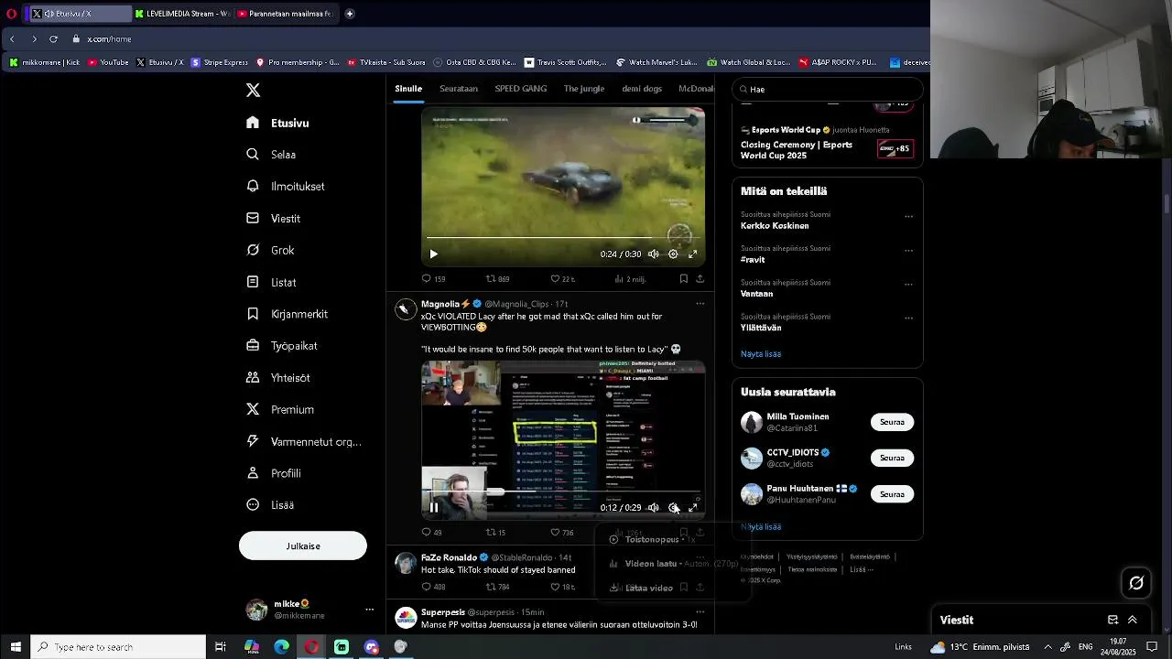Screen dimensions: 1172x659
Task: Open Profiili page
Action: (273, 473)
